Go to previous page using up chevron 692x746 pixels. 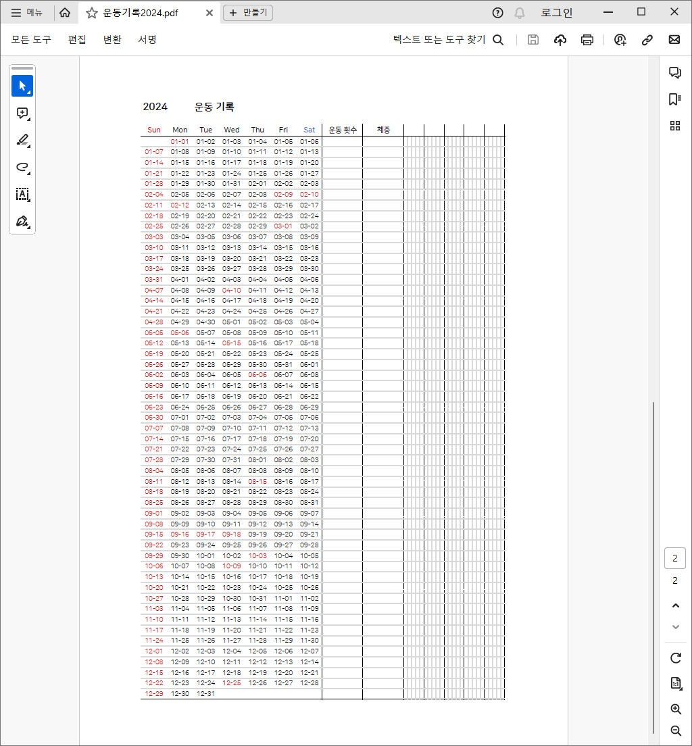click(675, 606)
